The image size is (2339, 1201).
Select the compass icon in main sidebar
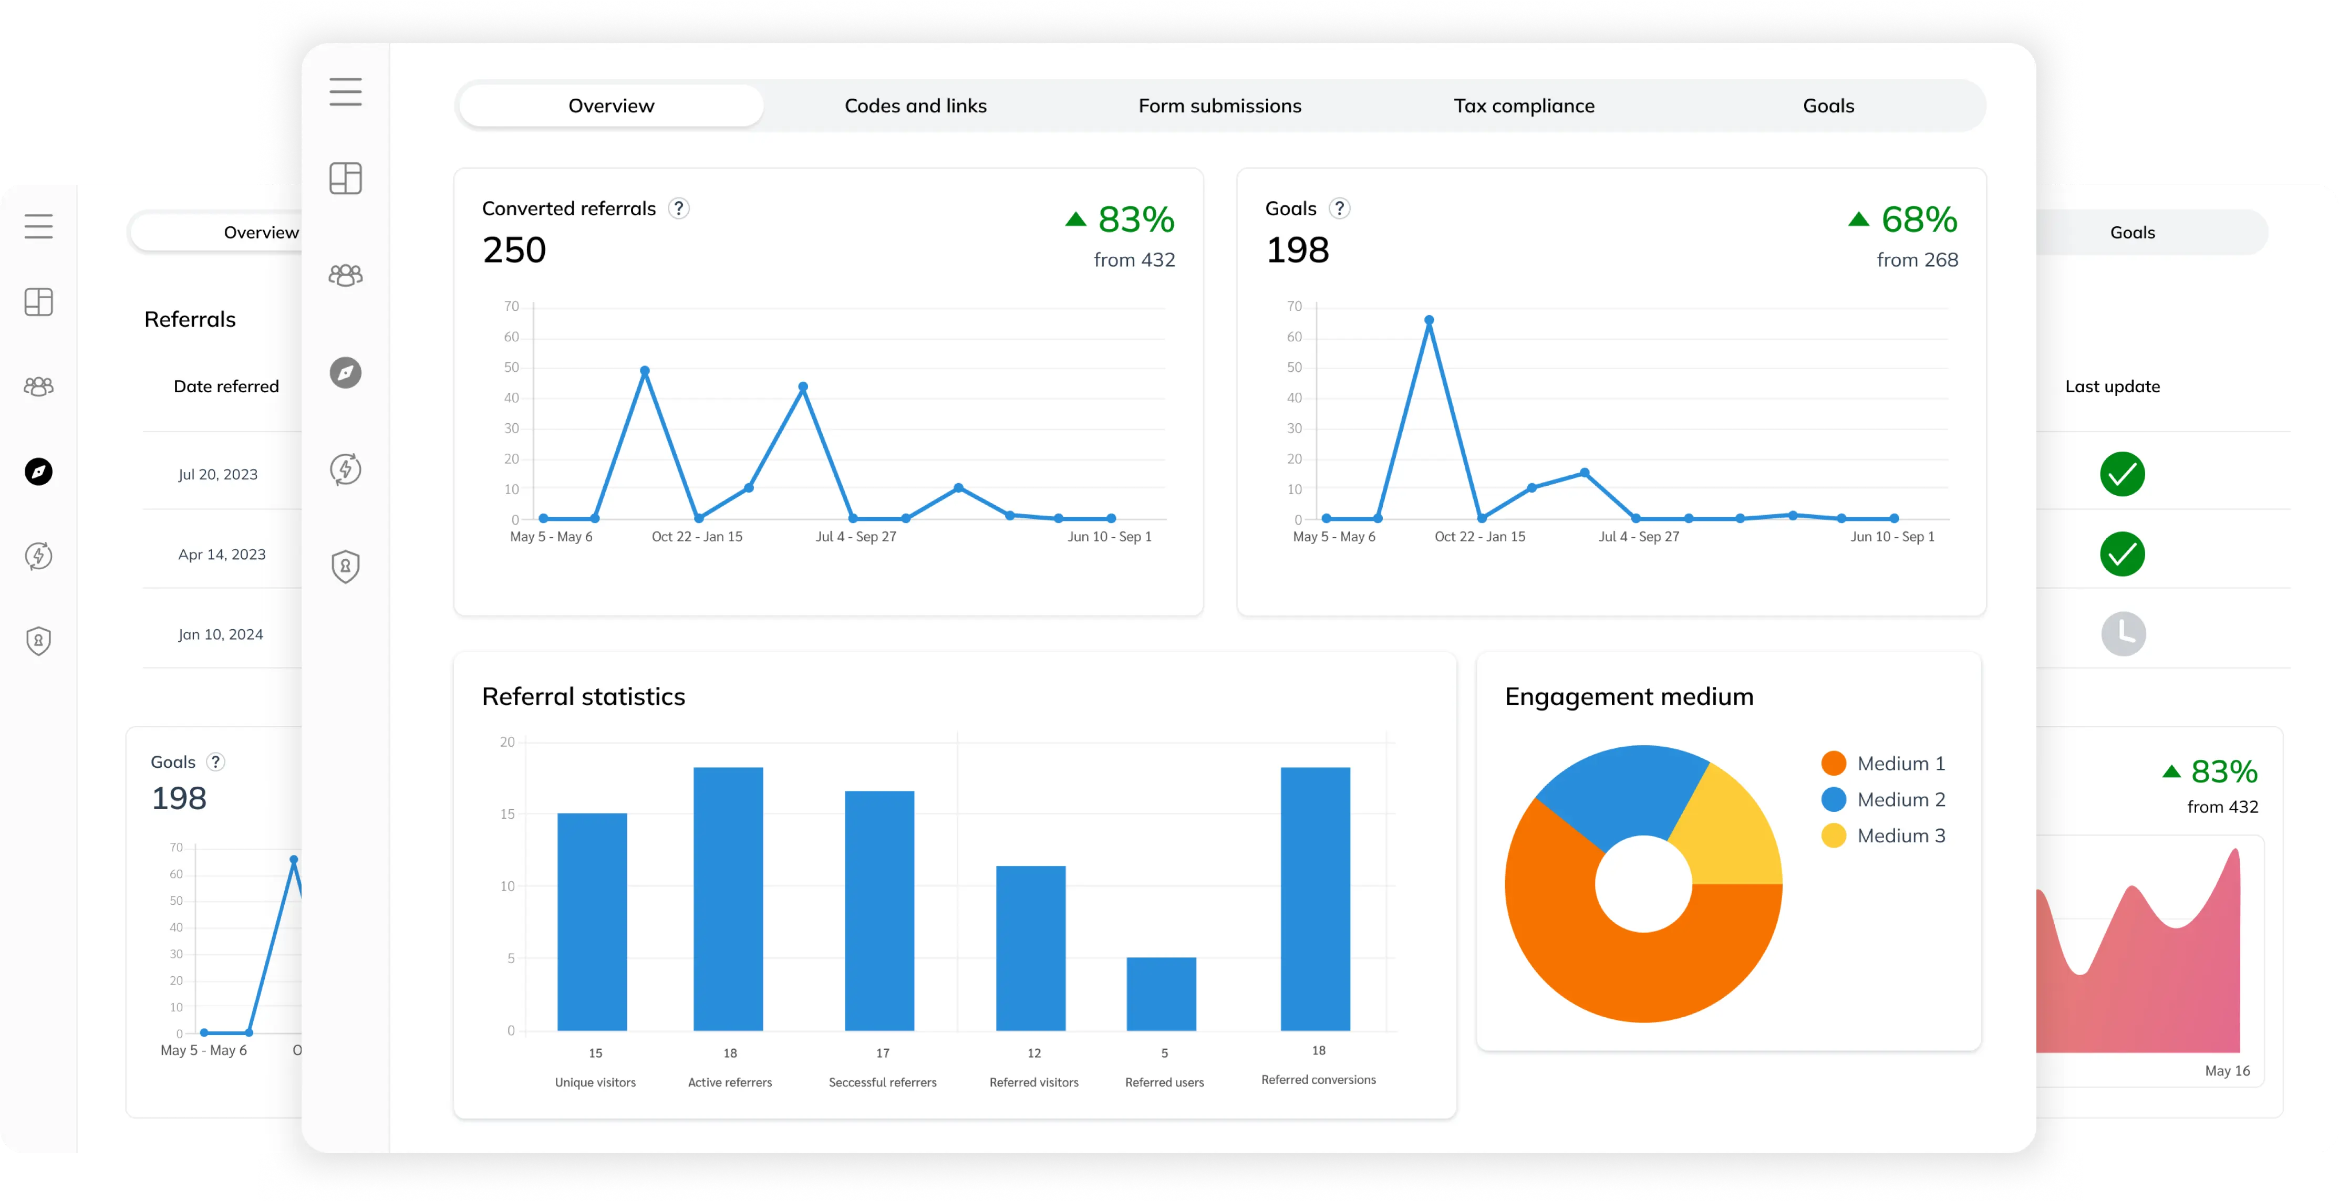345,372
